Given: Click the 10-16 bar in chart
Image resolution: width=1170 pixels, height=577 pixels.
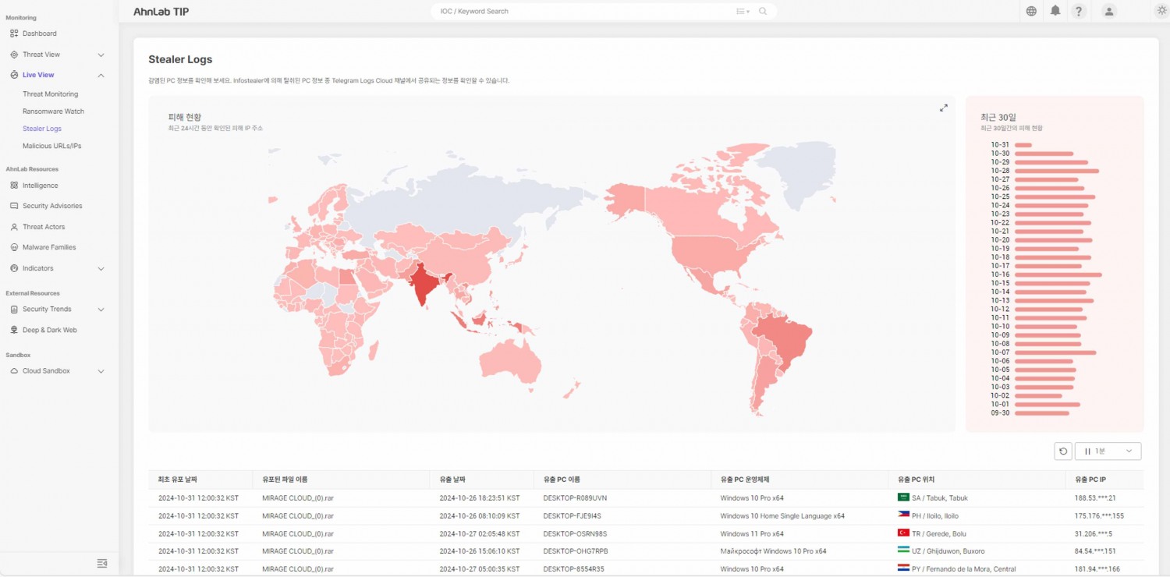Looking at the screenshot, I should (x=1057, y=274).
